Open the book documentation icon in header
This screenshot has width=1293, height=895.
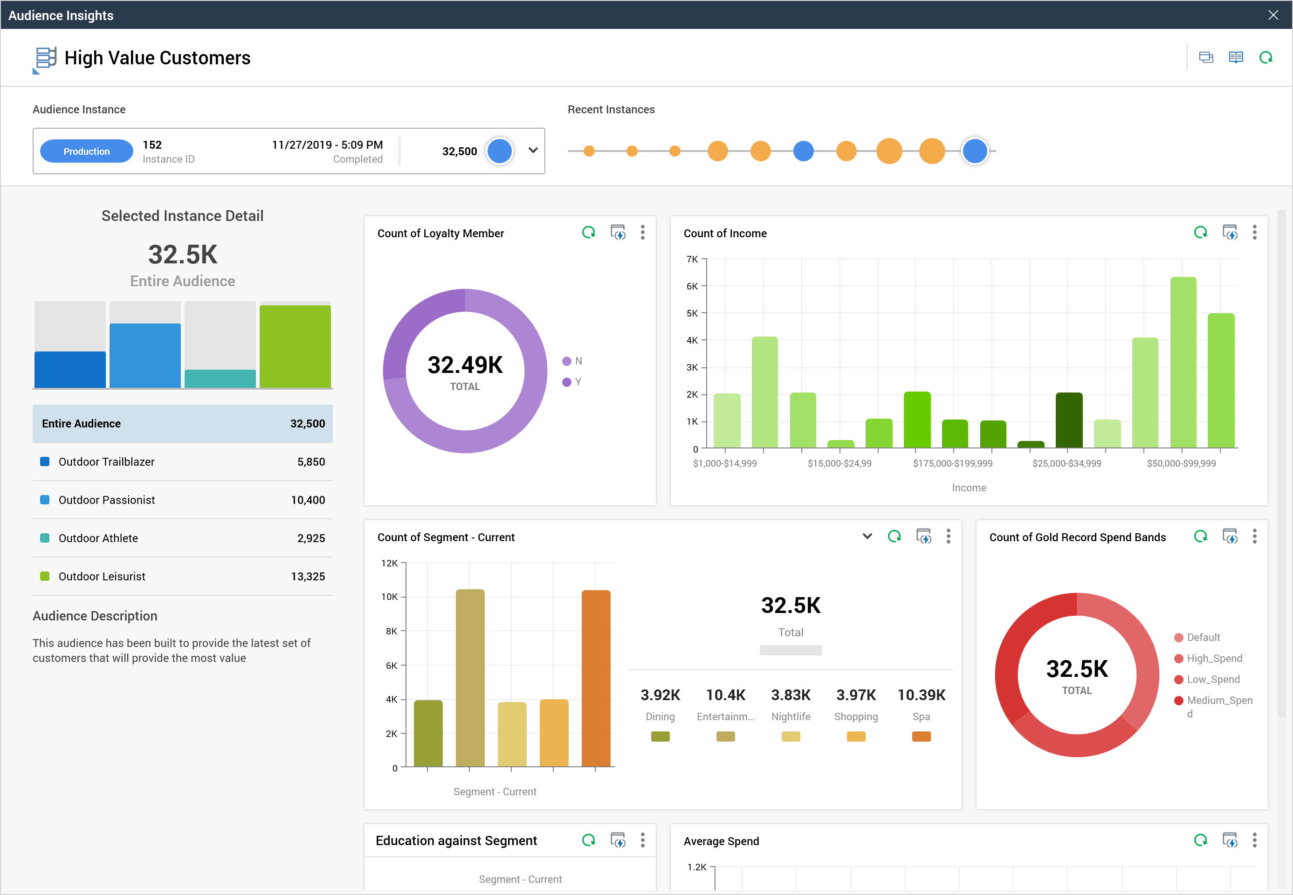(x=1235, y=57)
